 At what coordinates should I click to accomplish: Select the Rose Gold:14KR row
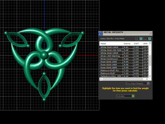coord(124,64)
